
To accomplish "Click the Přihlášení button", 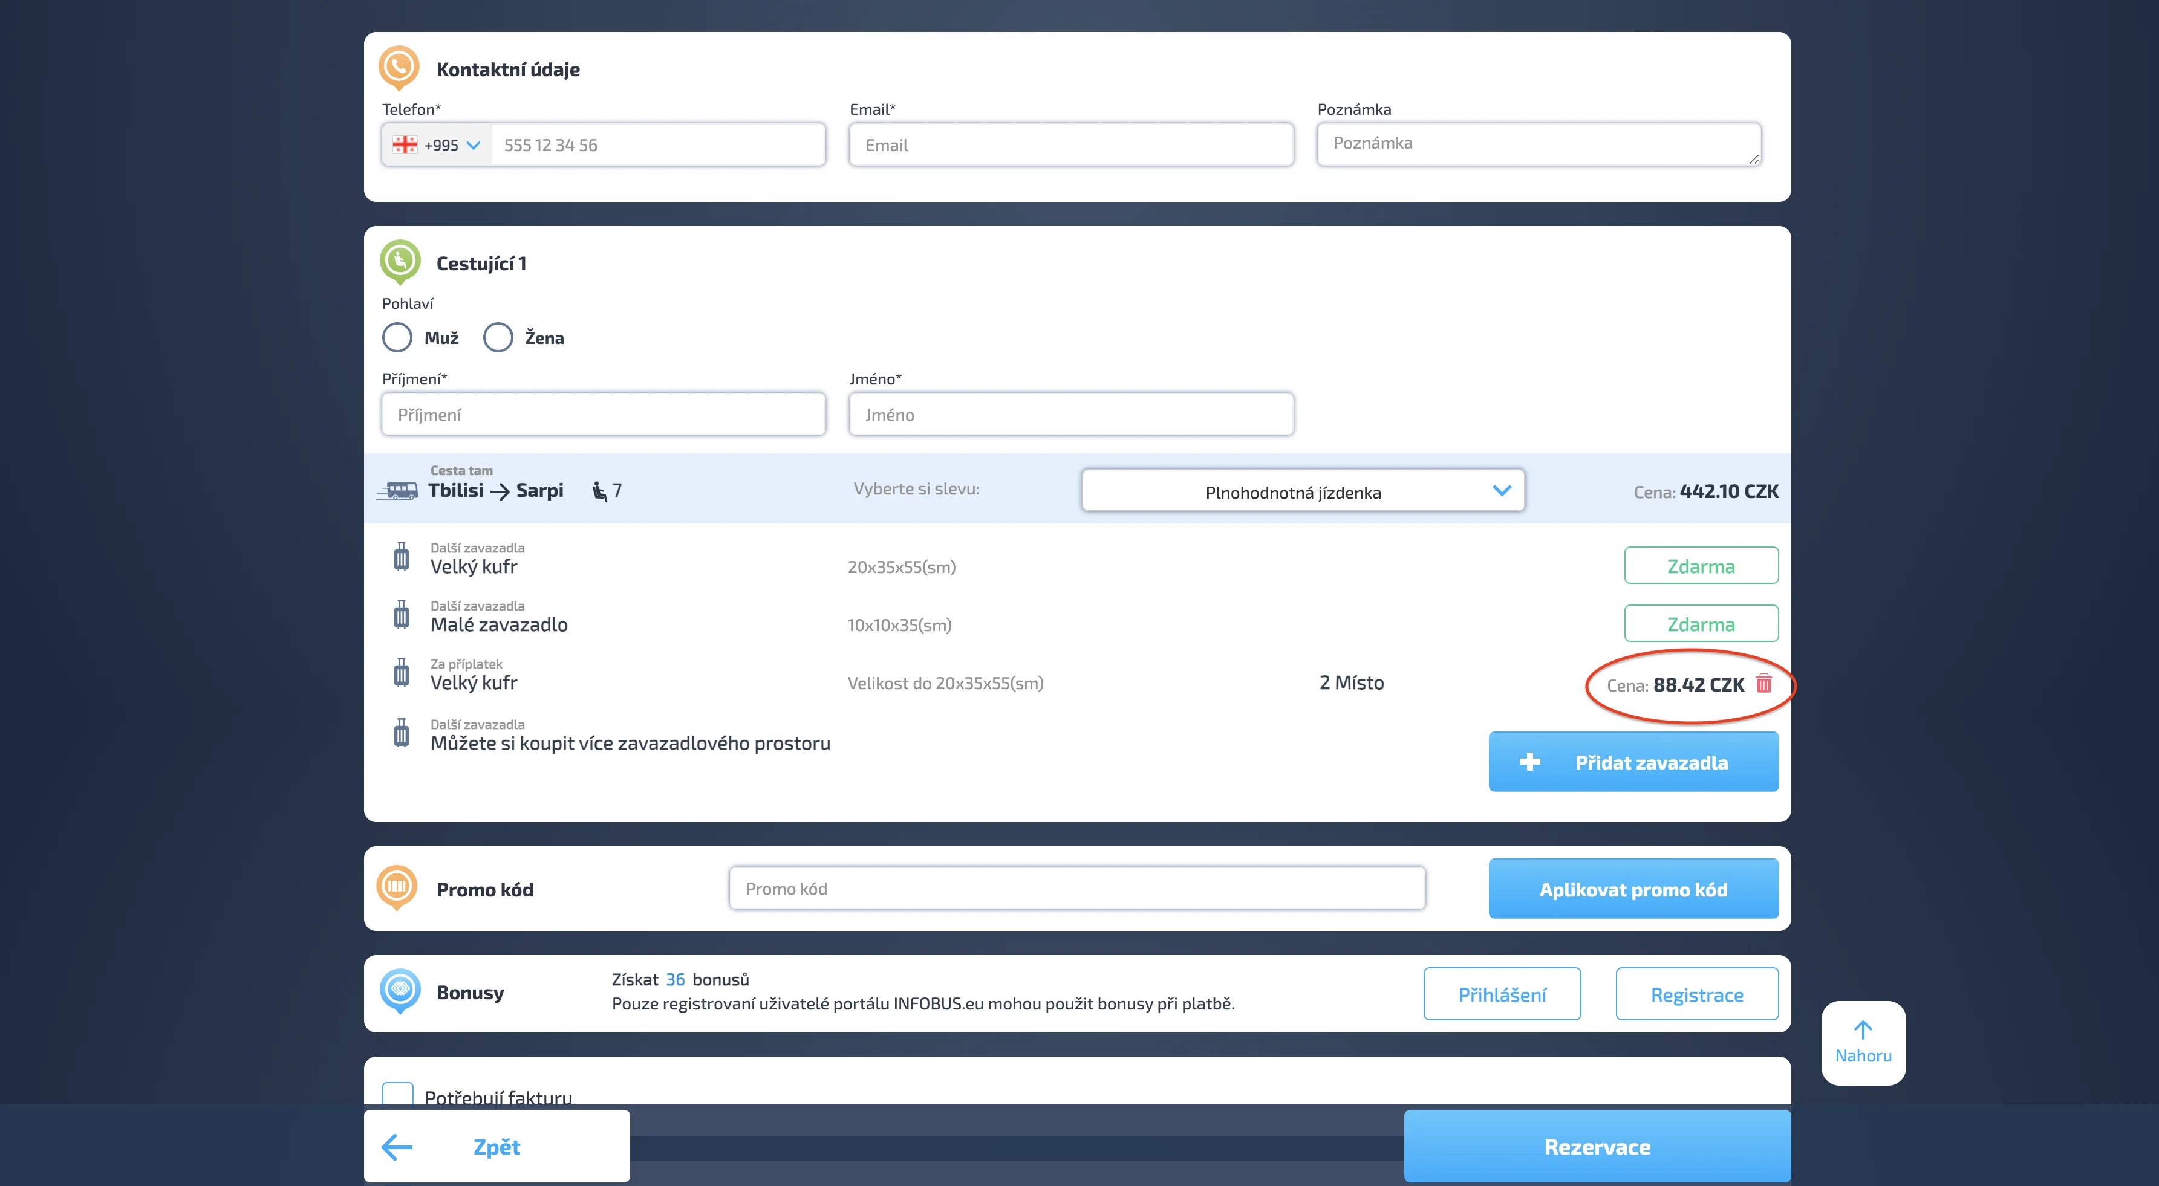I will pyautogui.click(x=1501, y=994).
